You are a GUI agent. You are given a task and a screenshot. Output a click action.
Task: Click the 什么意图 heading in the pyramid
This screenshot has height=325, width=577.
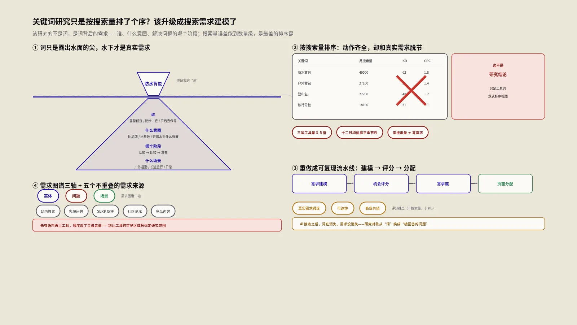153,130
